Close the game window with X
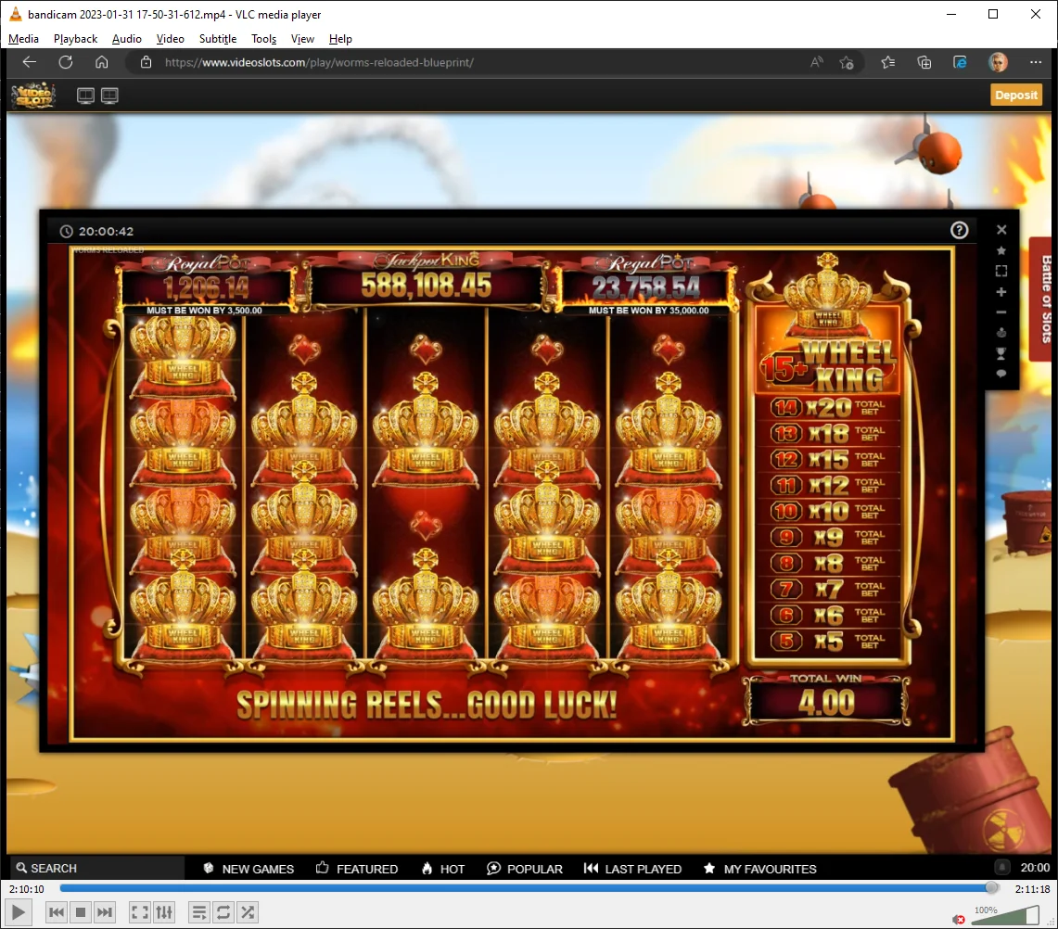Image resolution: width=1058 pixels, height=929 pixels. 1001,230
